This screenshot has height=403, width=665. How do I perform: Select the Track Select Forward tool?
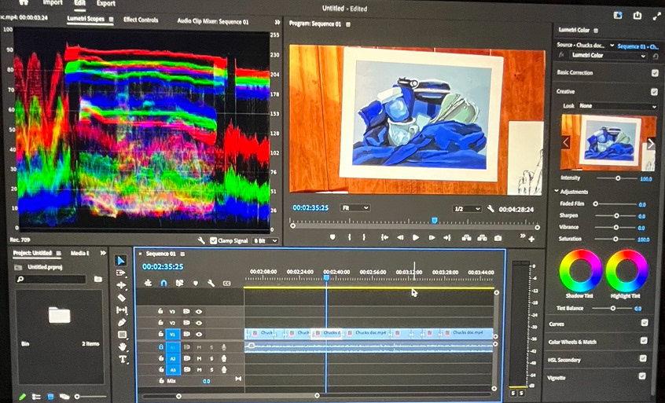coord(121,273)
